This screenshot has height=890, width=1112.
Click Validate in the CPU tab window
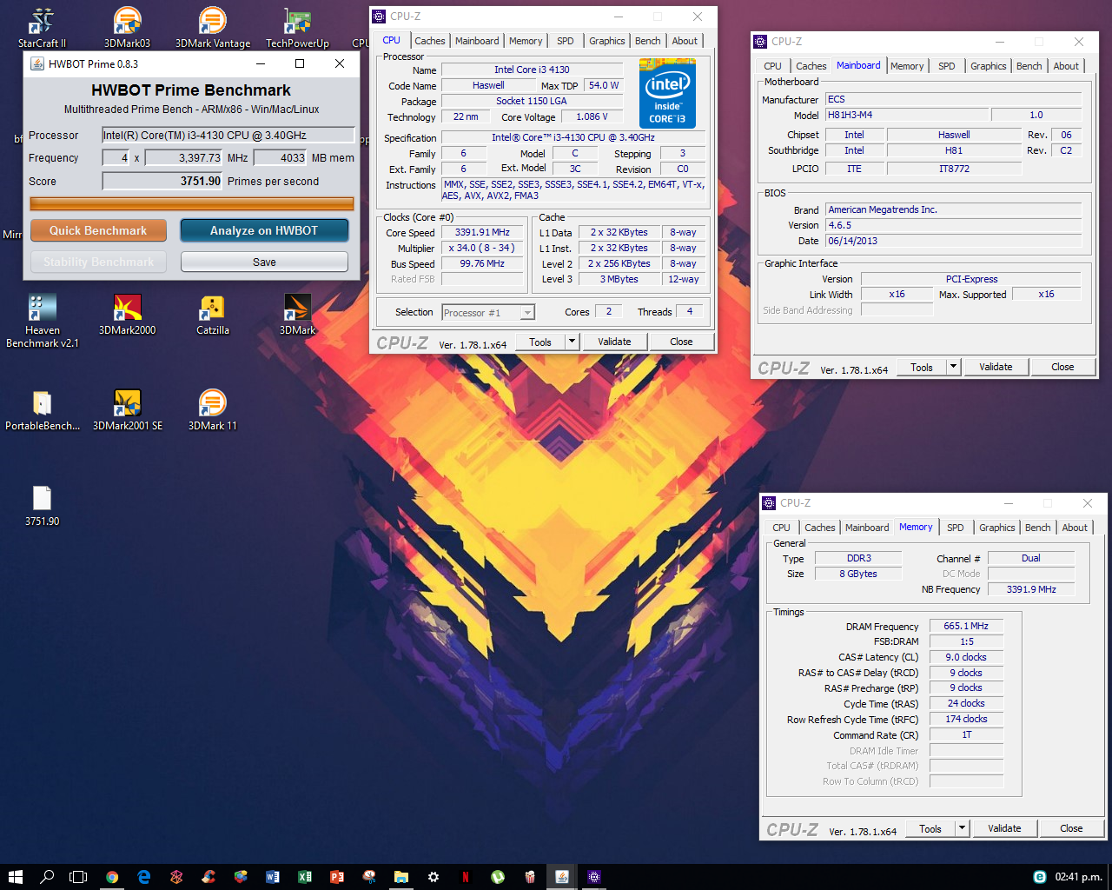tap(614, 342)
